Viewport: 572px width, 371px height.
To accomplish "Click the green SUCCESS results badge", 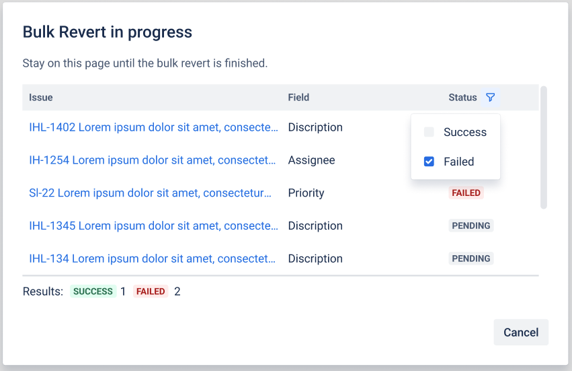I will [x=93, y=292].
